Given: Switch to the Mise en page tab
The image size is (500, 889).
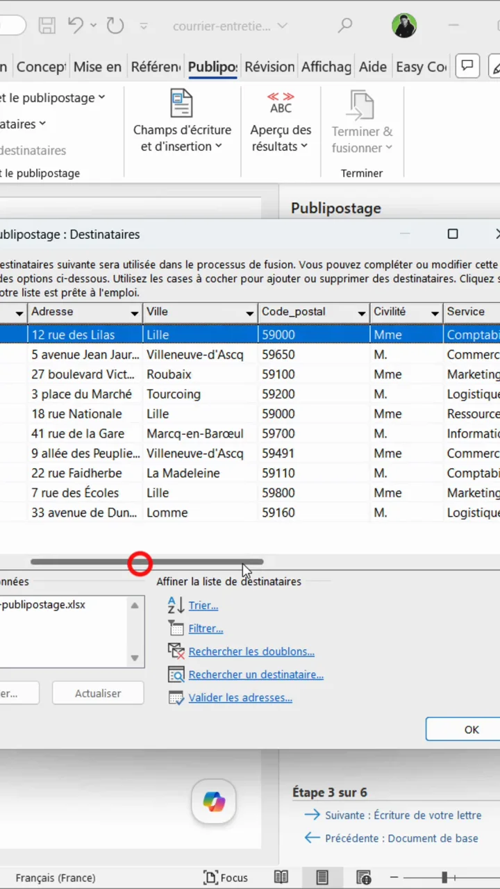Looking at the screenshot, I should (x=97, y=67).
